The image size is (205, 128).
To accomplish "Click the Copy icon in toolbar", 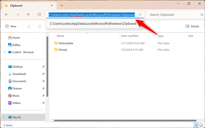I will click(x=40, y=26).
